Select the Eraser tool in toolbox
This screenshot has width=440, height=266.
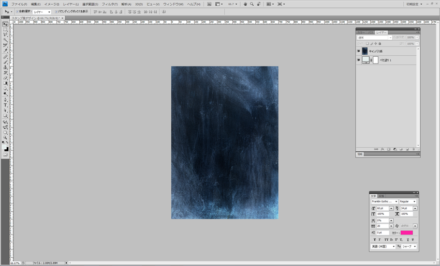(5, 78)
